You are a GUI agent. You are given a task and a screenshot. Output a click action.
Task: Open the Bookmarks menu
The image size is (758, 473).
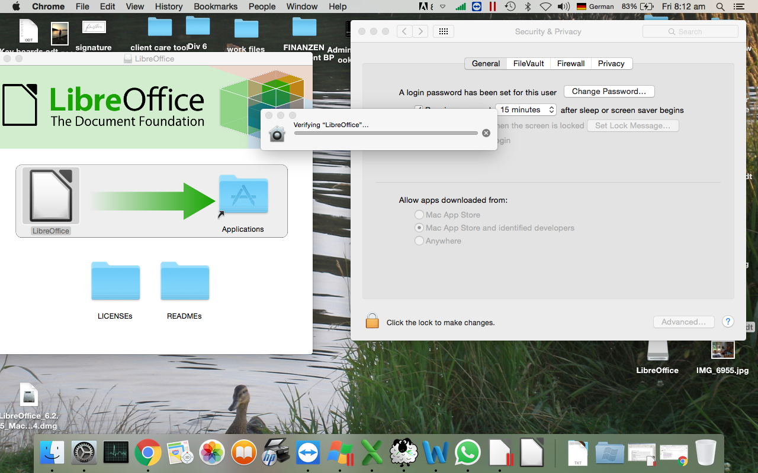tap(215, 7)
